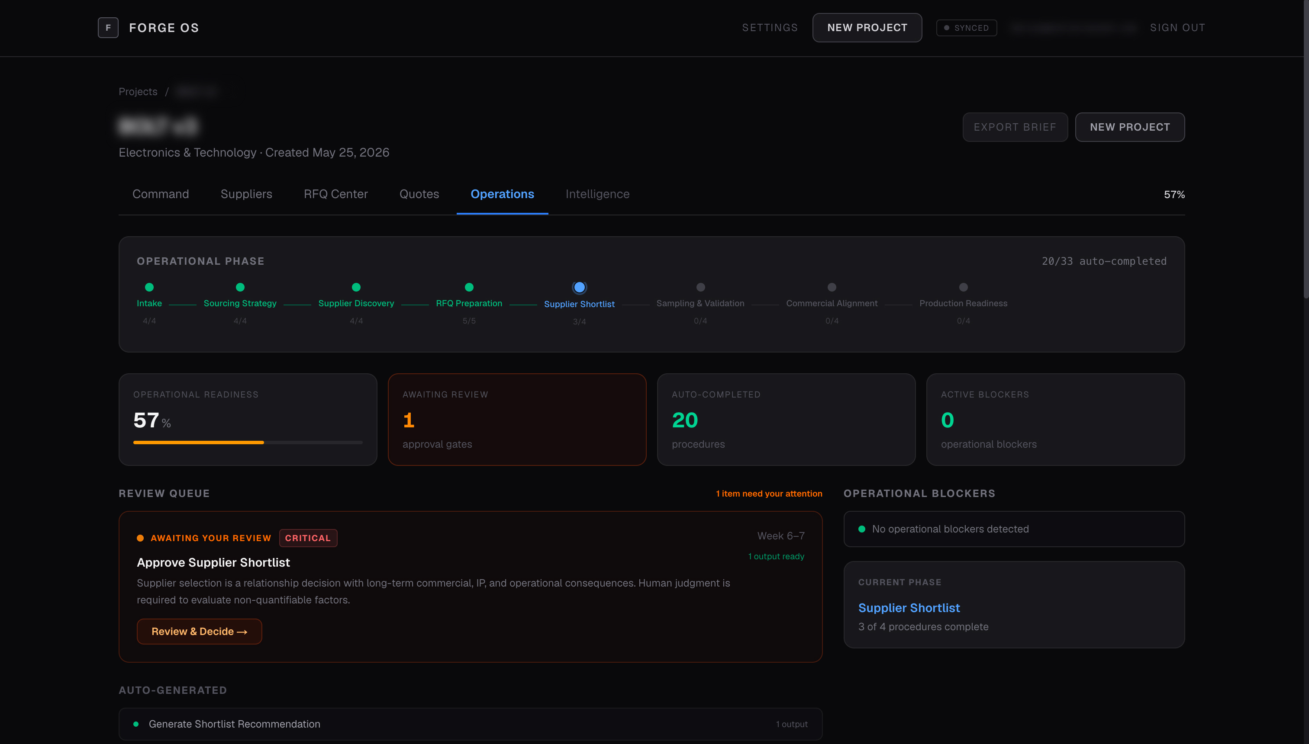Image resolution: width=1309 pixels, height=744 pixels.
Task: Open the Awaiting Review card
Action: [x=517, y=420]
